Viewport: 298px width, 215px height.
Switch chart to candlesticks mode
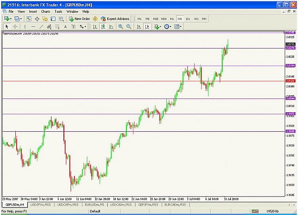click(x=103, y=27)
